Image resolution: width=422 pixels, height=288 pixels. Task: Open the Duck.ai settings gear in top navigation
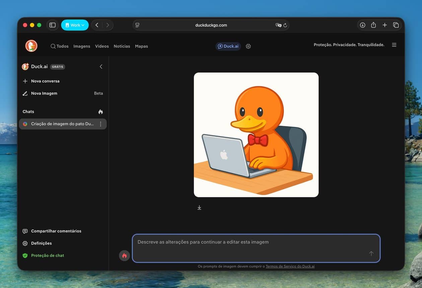[248, 46]
